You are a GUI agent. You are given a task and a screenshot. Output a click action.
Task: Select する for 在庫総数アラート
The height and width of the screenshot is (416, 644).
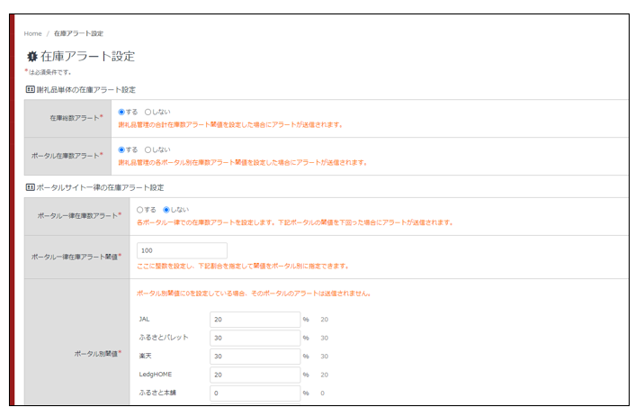[122, 113]
